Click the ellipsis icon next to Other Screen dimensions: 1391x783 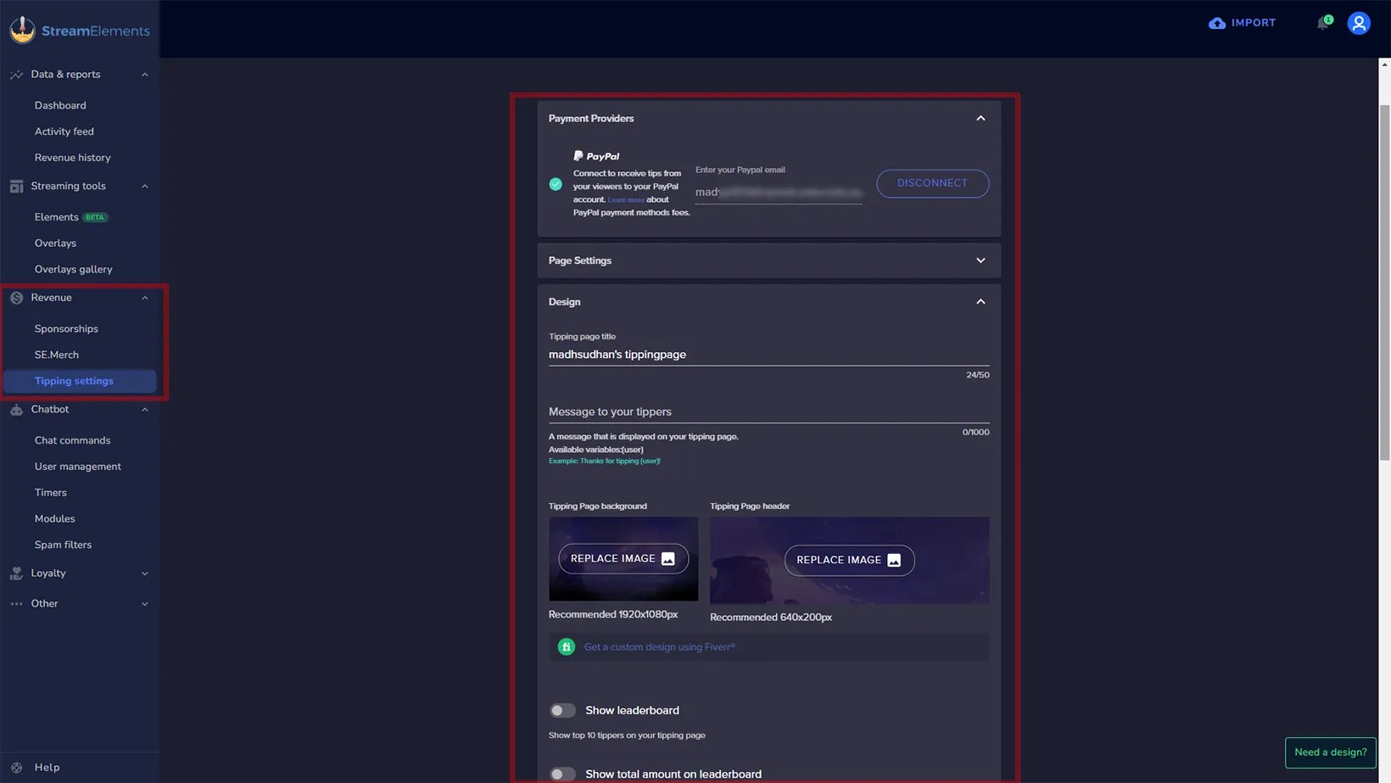pyautogui.click(x=15, y=603)
